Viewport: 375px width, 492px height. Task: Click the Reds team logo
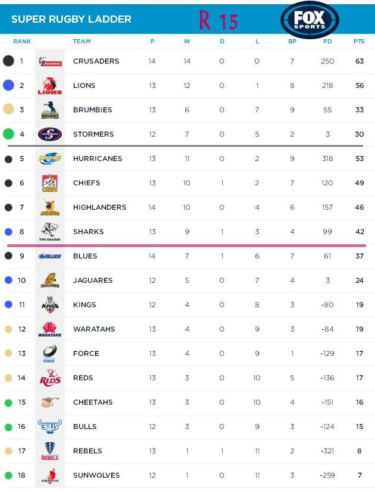click(x=50, y=378)
